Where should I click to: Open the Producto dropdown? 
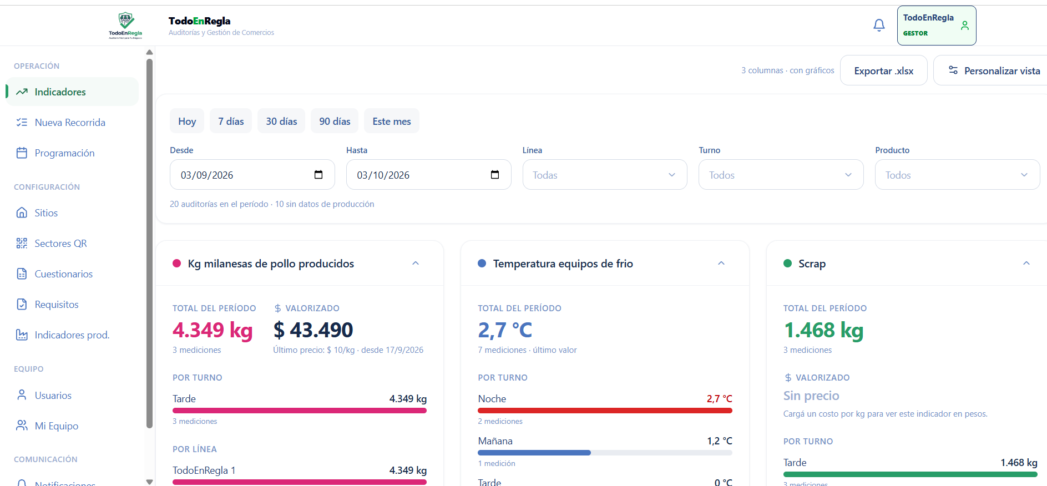tap(957, 175)
